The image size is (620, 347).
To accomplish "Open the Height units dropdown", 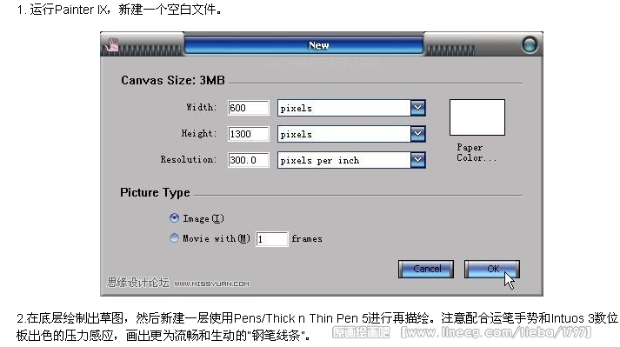I will point(417,134).
